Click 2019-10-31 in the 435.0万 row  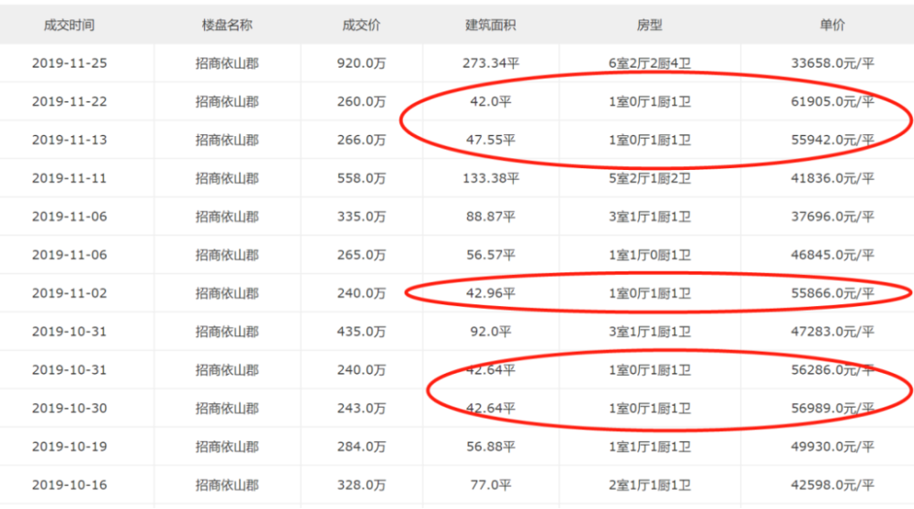coord(69,332)
